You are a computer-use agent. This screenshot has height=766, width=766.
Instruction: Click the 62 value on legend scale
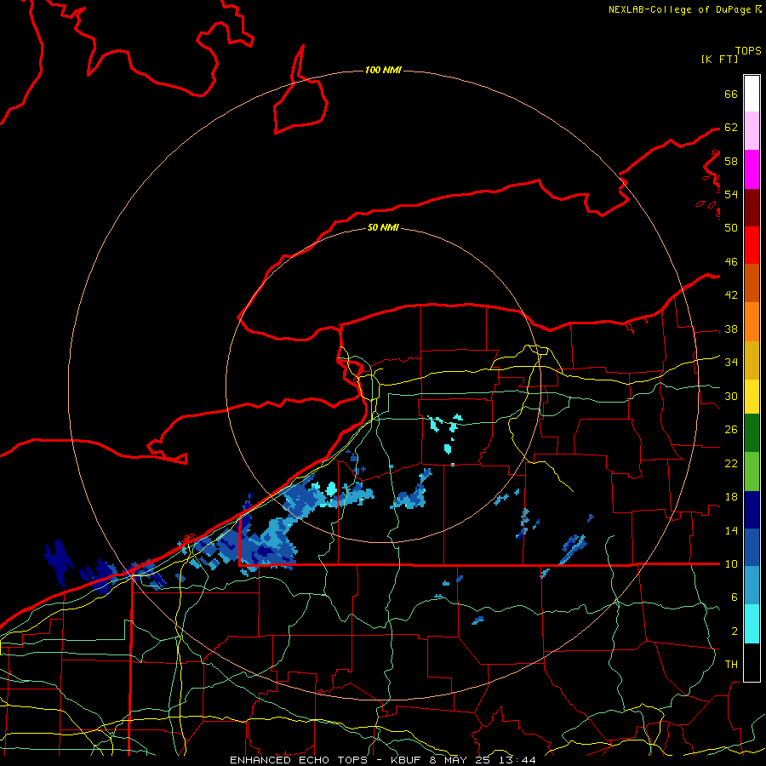pyautogui.click(x=731, y=128)
